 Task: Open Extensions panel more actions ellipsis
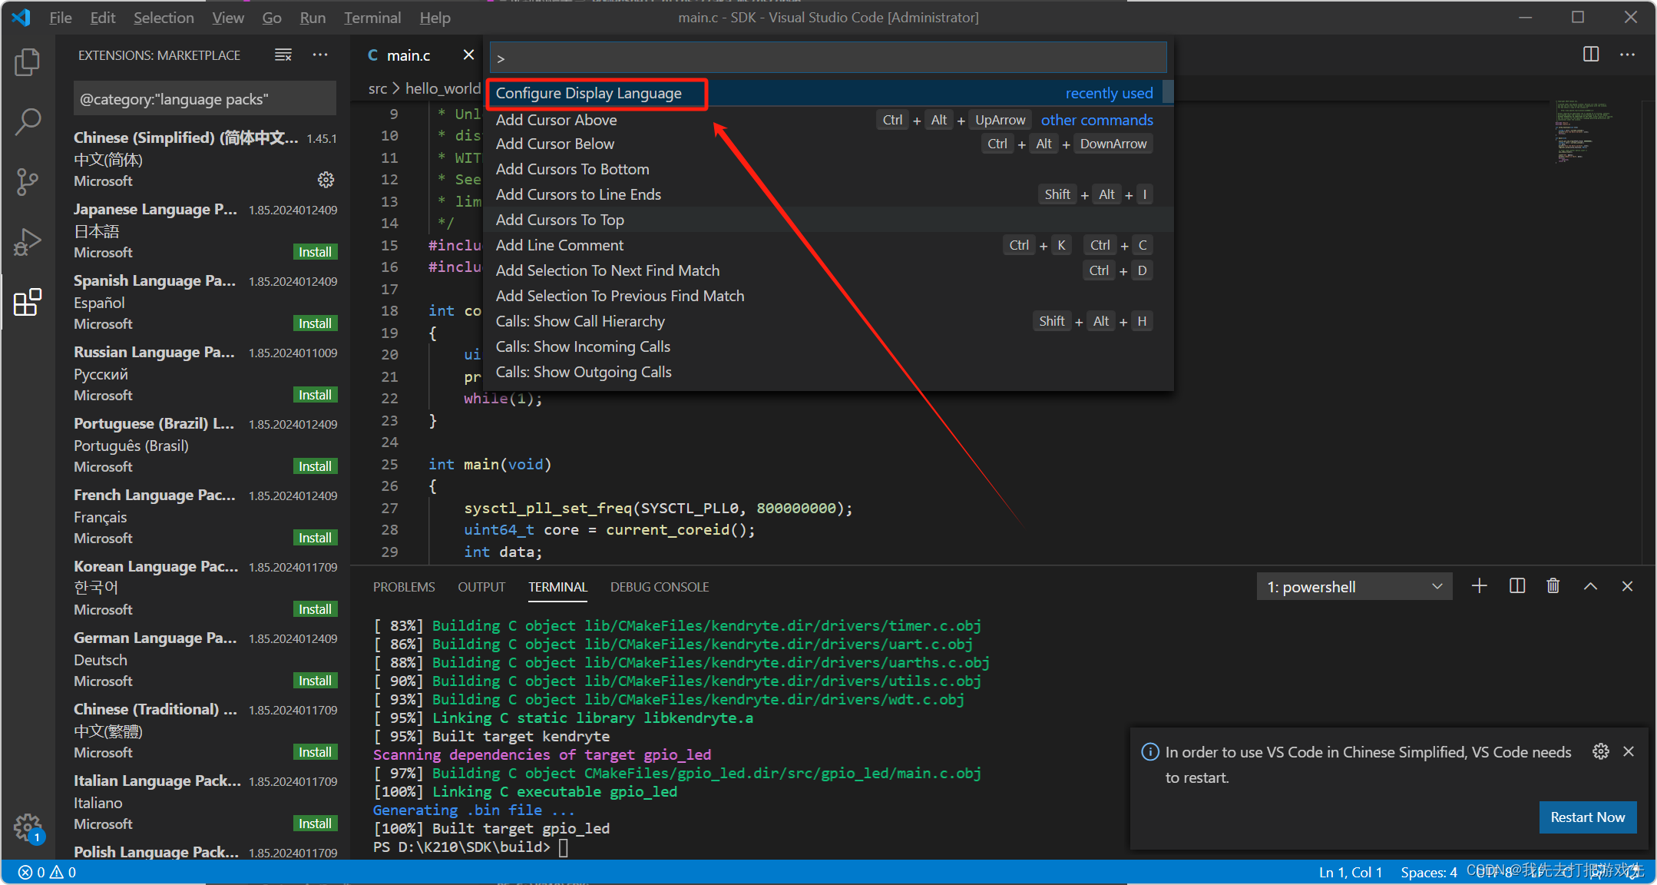tap(320, 55)
